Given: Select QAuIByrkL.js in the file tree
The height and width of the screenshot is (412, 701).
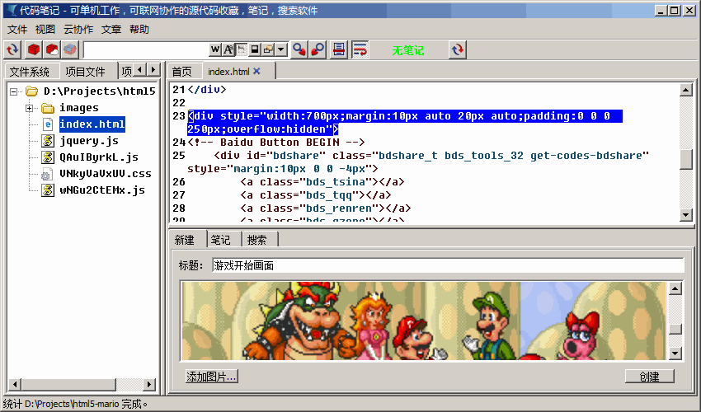Looking at the screenshot, I should [99, 157].
